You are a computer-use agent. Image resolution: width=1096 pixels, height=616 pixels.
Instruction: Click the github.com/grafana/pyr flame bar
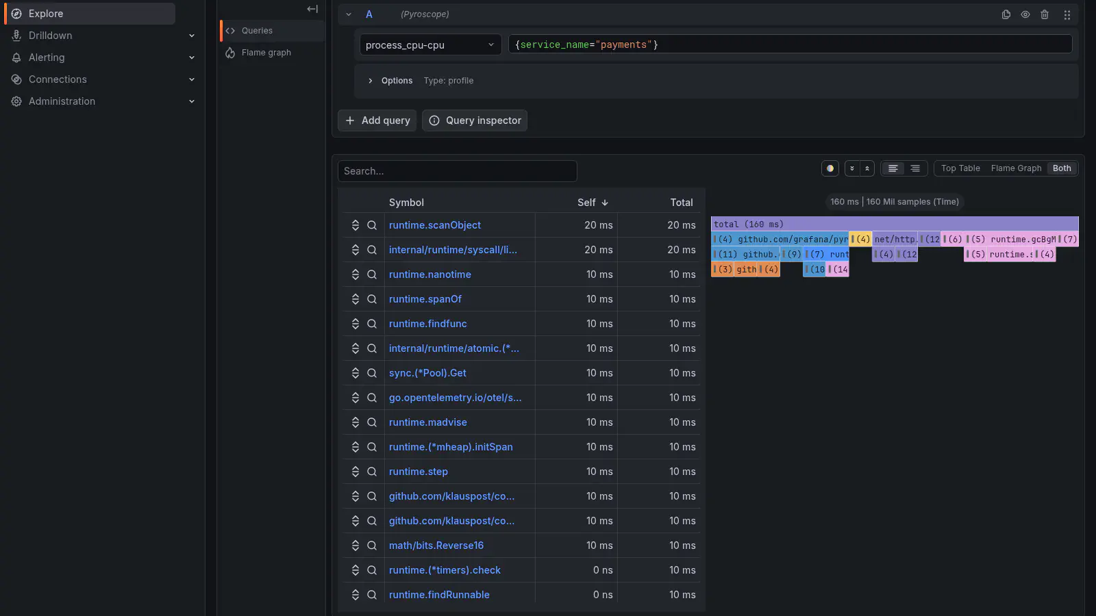[780, 240]
